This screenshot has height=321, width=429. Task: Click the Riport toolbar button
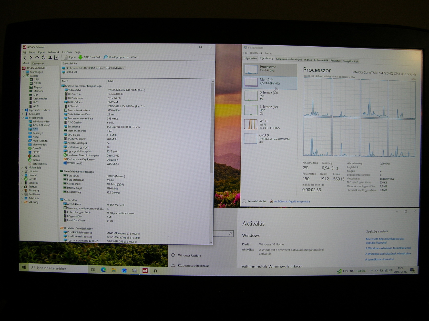click(70, 57)
